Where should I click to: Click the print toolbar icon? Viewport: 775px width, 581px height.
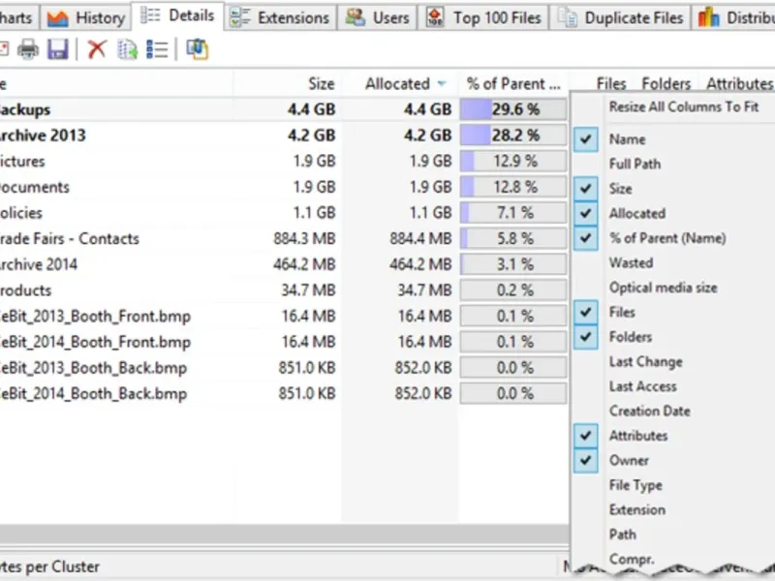[x=28, y=49]
